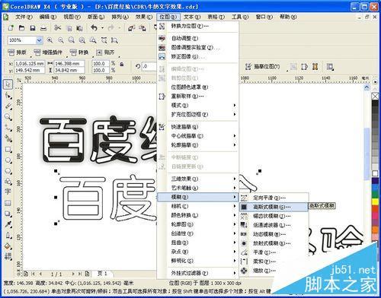Select the Pick arrow tool
Viewport: 381px width, 298px height.
click(x=8, y=84)
